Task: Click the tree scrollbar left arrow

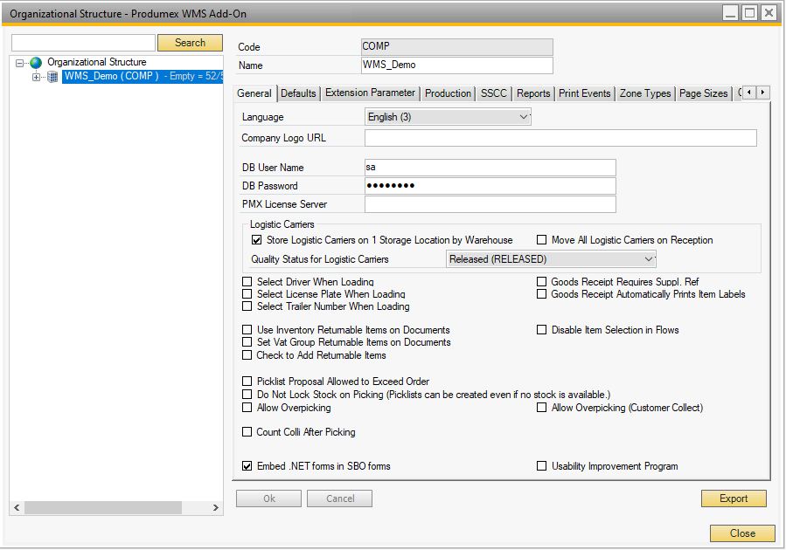Action: tap(17, 507)
